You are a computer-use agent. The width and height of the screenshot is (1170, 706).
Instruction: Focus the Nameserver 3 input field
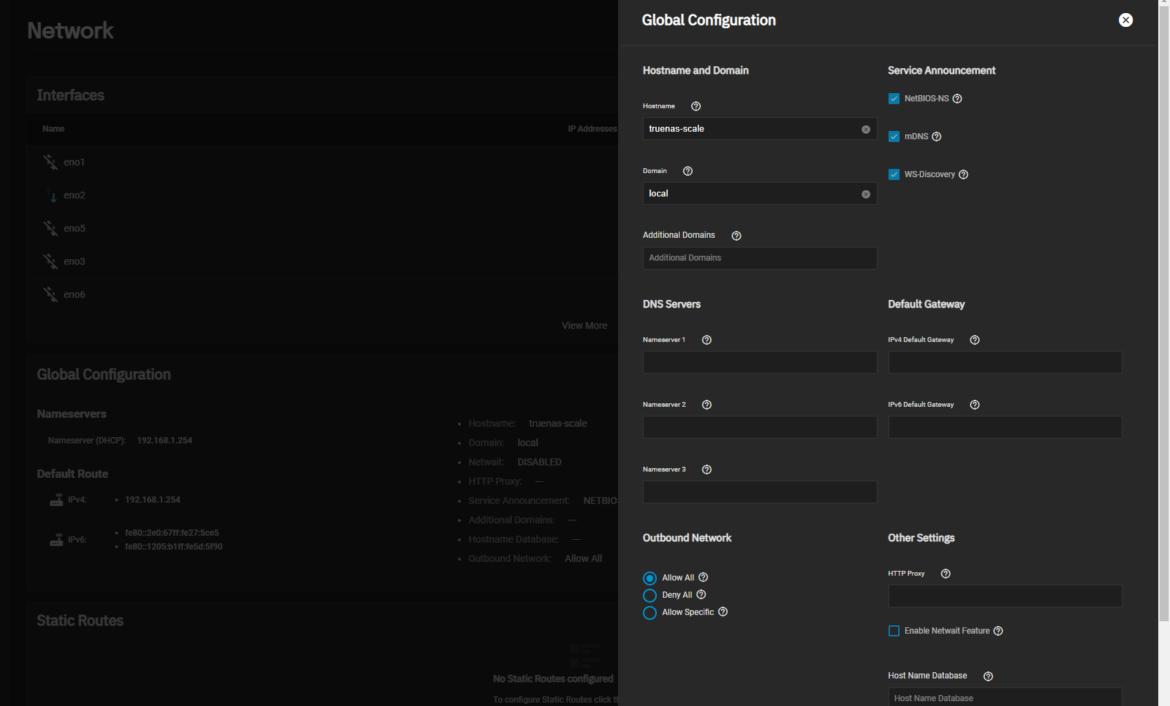760,492
